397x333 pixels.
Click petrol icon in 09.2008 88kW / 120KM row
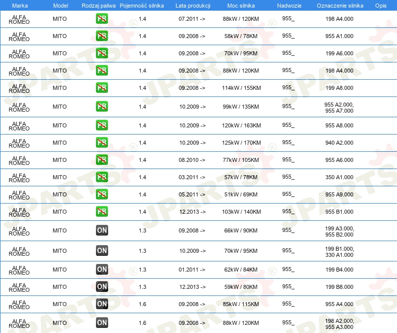point(102,71)
